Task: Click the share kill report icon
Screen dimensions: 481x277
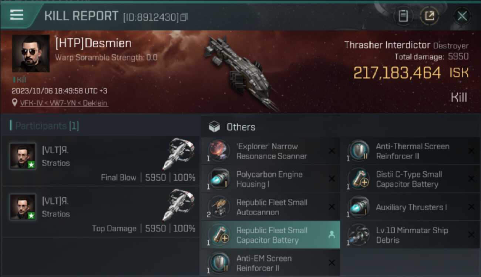Action: 430,16
